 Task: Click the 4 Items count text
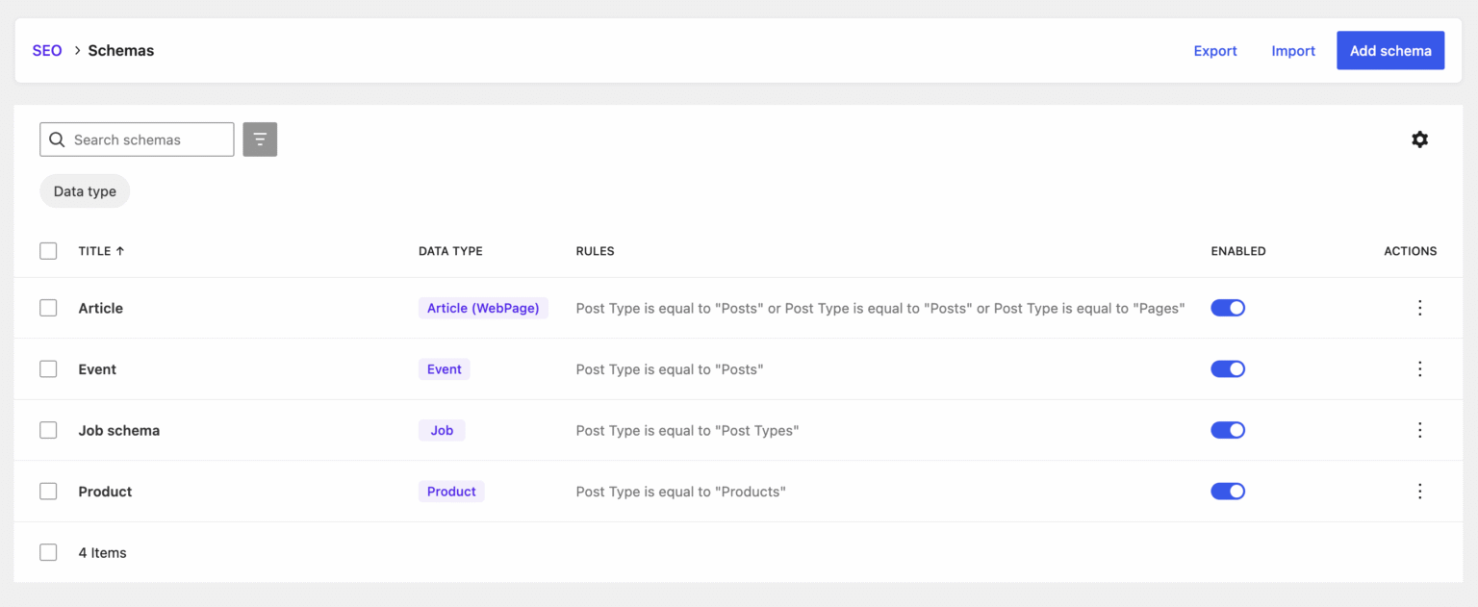[x=102, y=552]
